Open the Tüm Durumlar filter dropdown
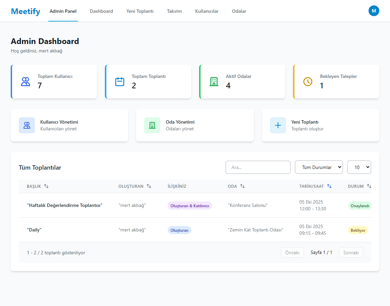Viewport: 390px width, 306px height. click(x=319, y=167)
